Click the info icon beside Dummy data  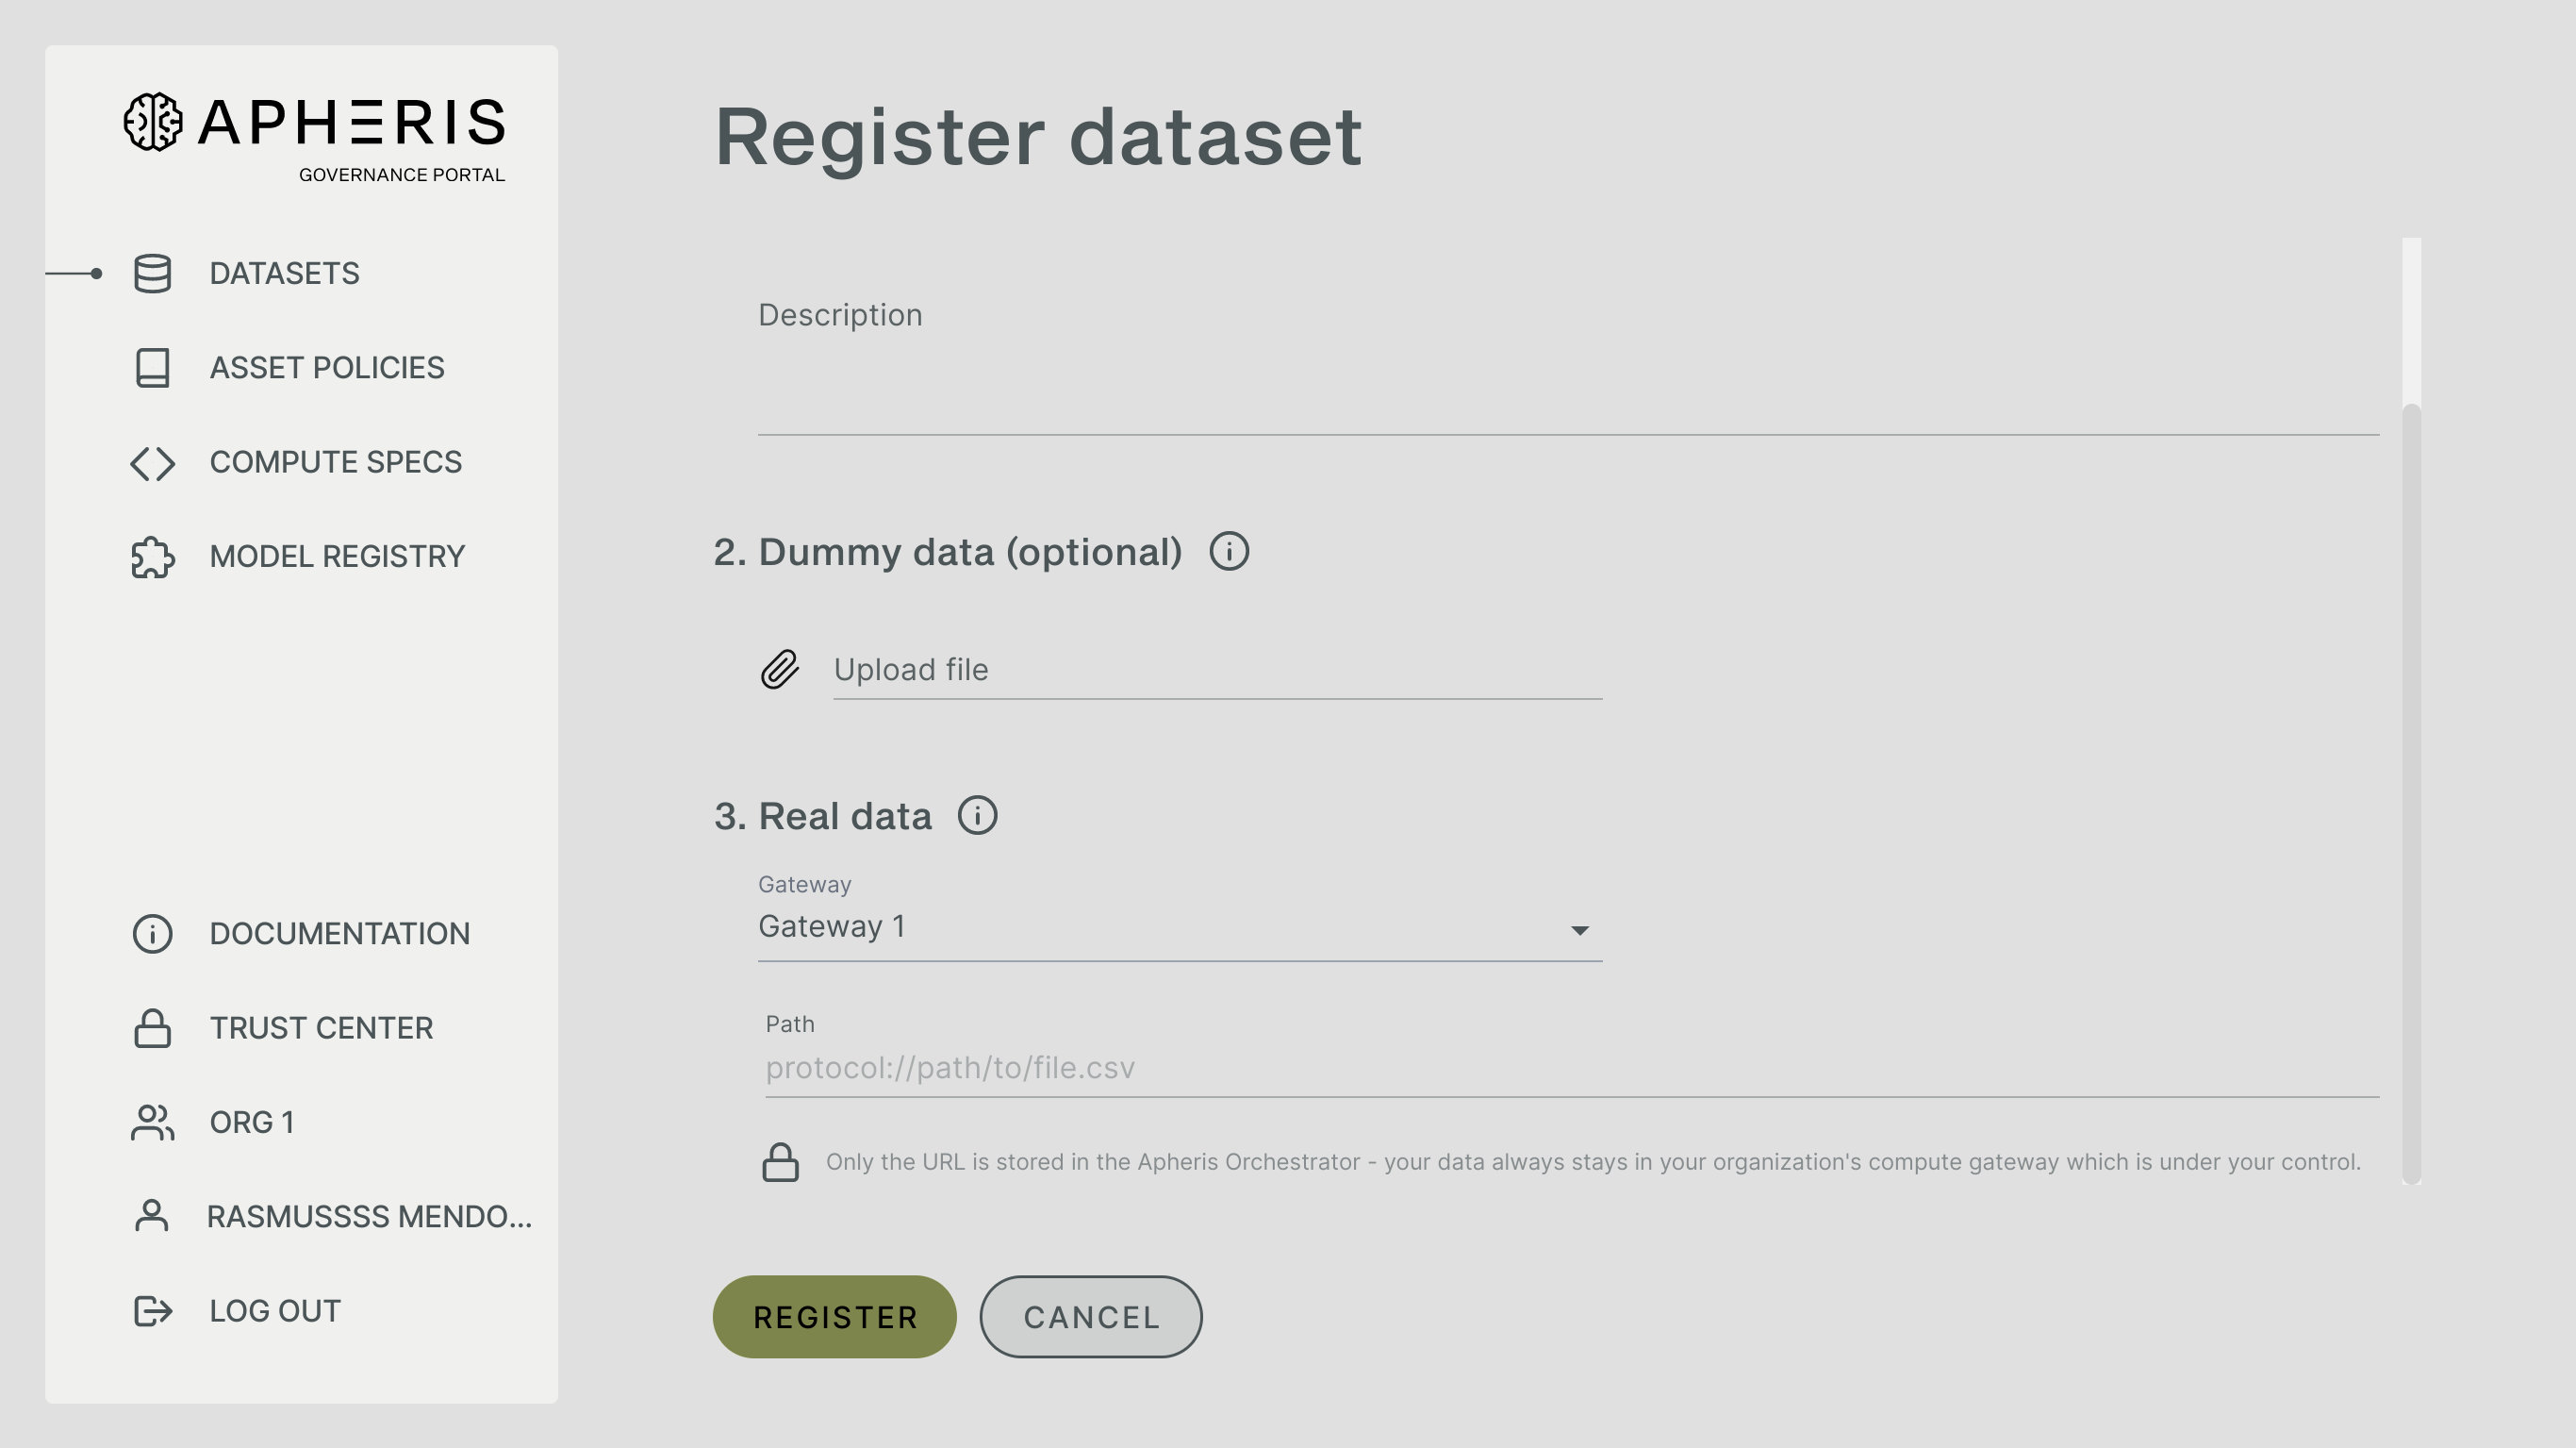pyautogui.click(x=1228, y=552)
